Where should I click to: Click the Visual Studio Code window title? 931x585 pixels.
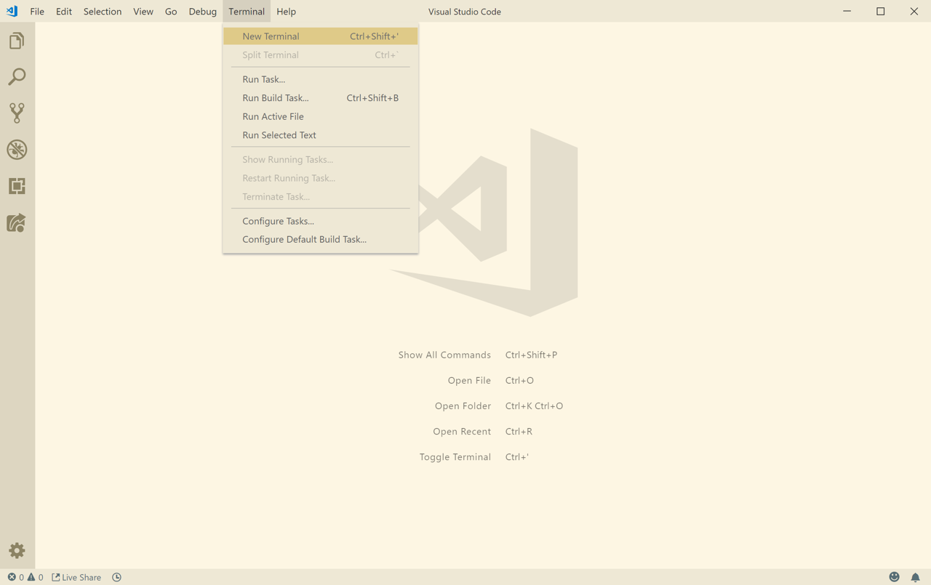tap(465, 12)
